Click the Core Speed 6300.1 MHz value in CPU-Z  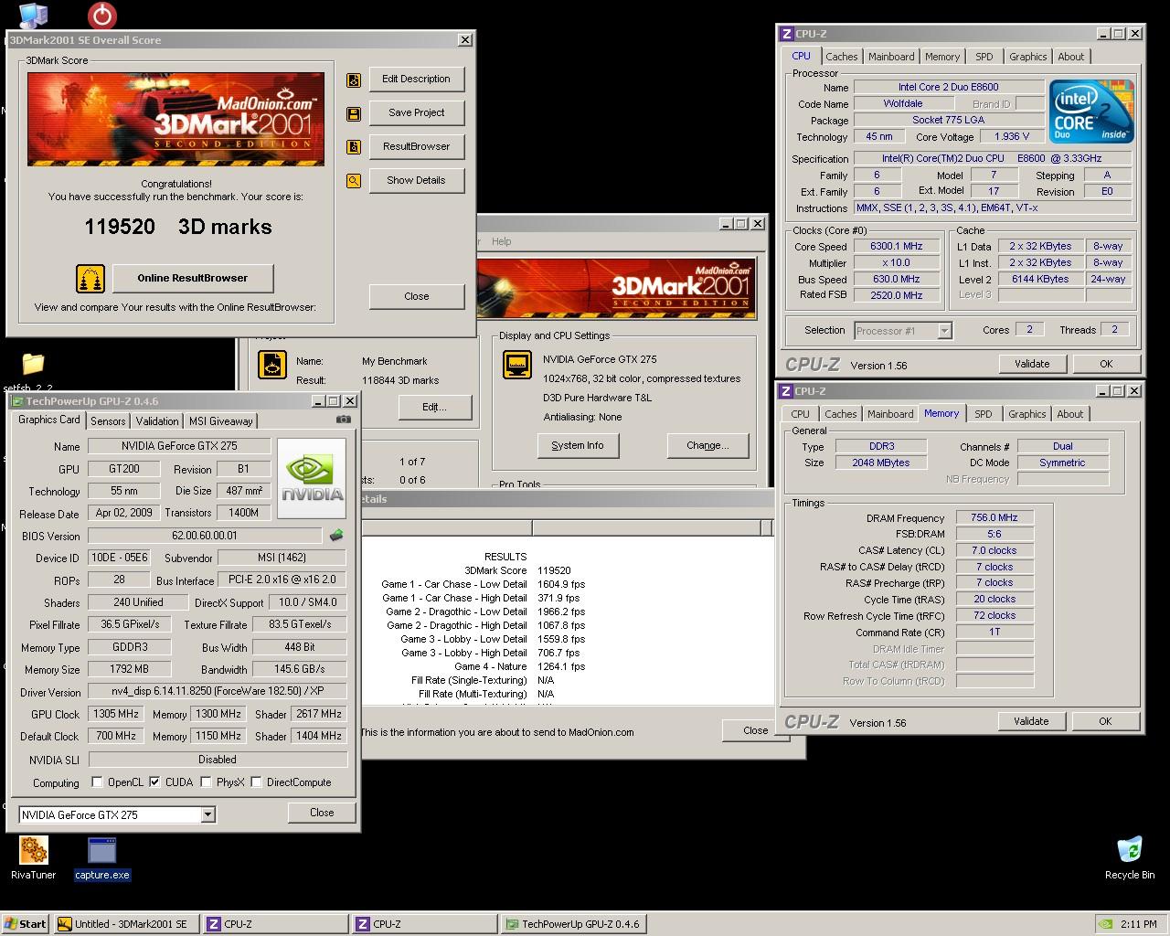[897, 247]
